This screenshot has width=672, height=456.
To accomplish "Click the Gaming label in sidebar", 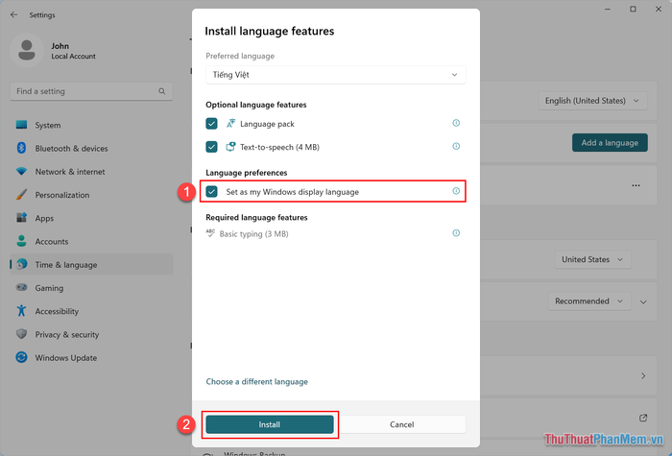I will (x=49, y=288).
